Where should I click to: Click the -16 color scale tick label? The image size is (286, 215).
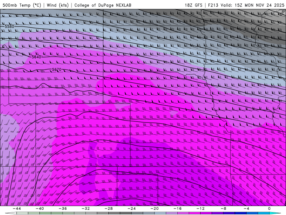coord(177,209)
